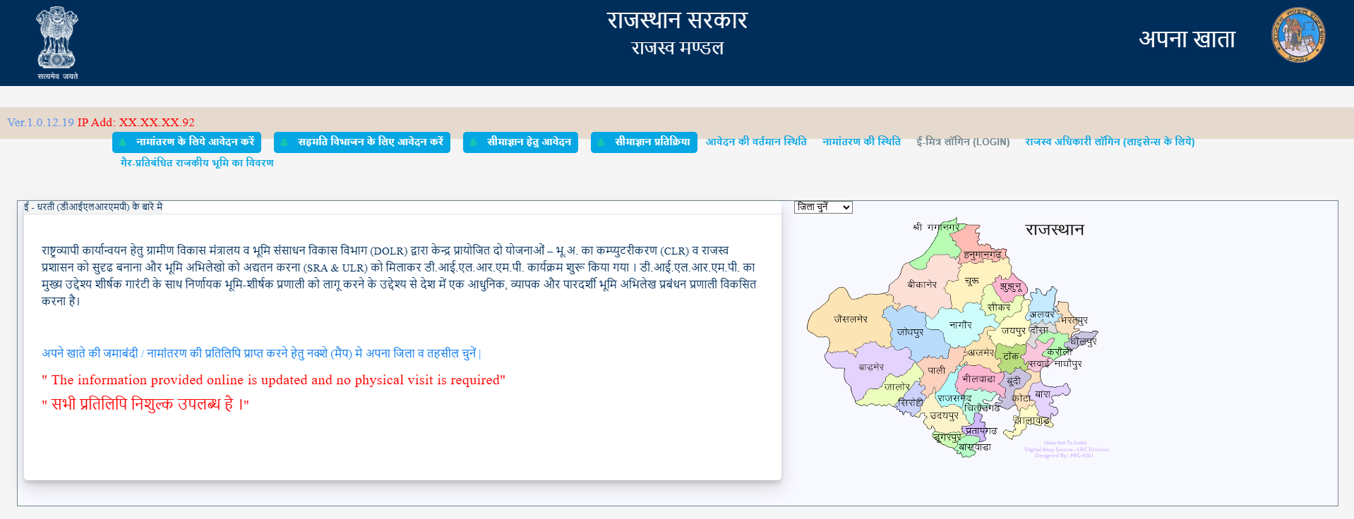1354x519 pixels.
Task: Click icon on सीमाज्ञान प्रतिक्रिया button
Action: pos(601,142)
